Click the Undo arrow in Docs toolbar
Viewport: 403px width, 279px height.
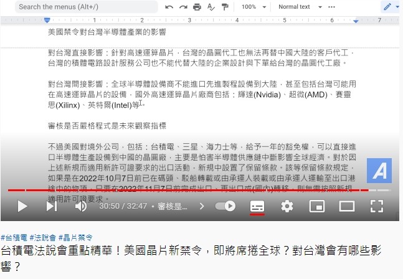tap(169, 7)
